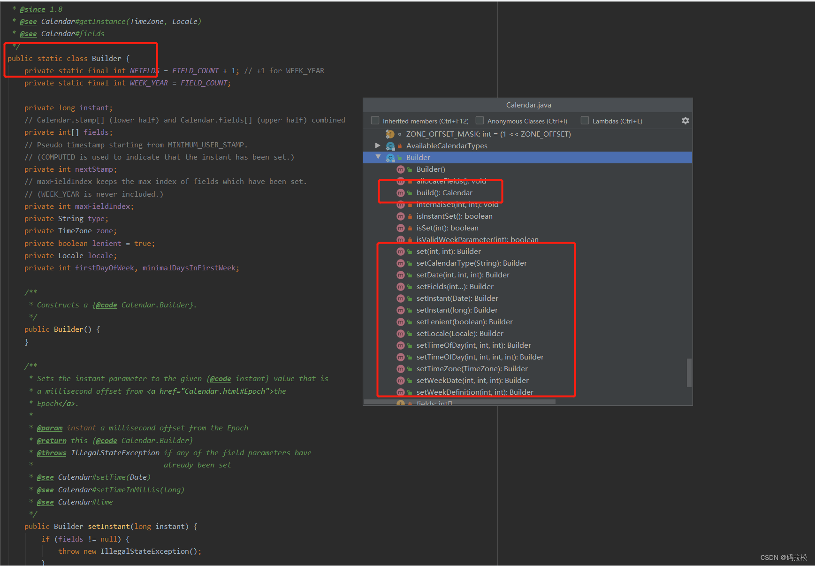Click method icon beside set(int, int)
815x566 pixels.
400,252
